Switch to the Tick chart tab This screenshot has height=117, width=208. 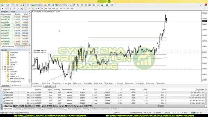pyautogui.click(x=20, y=47)
